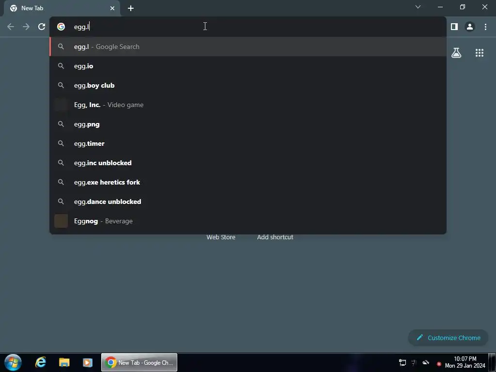This screenshot has height=372, width=496.
Task: Open the Google apps grid
Action: pos(479,53)
